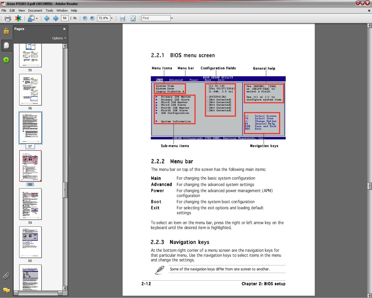Select page 55 thumbnail
The image size is (372, 298).
pos(31,55)
